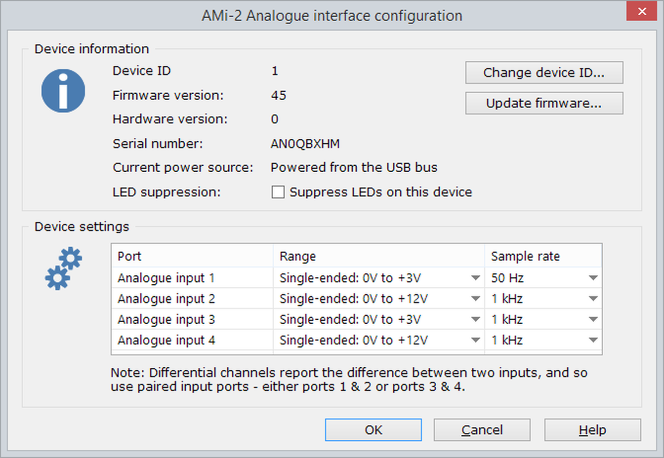This screenshot has height=458, width=664.
Task: Click the Change device ID button
Action: pos(544,73)
